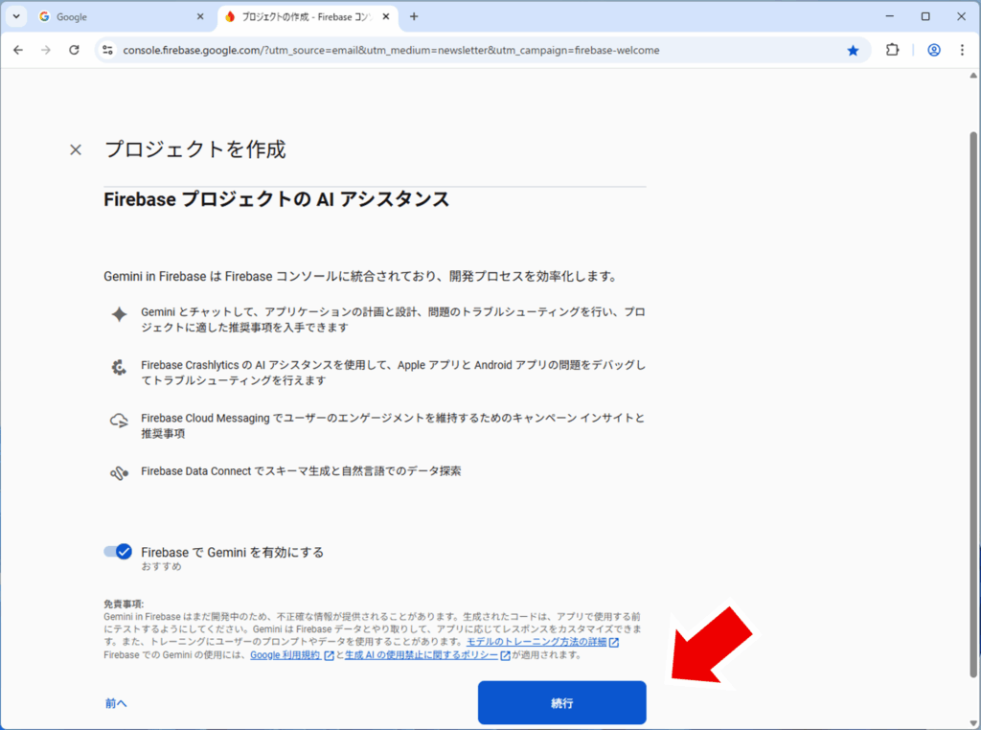This screenshot has width=981, height=730.
Task: Click the Data Connect icon
Action: tap(119, 473)
